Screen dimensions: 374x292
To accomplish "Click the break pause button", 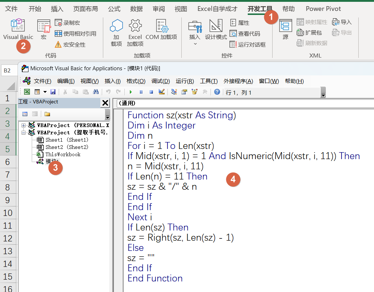I will click(141, 92).
